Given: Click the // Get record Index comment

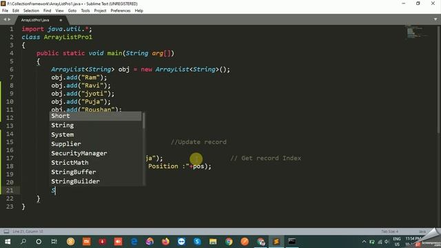Looking at the screenshot, I should coord(265,158).
